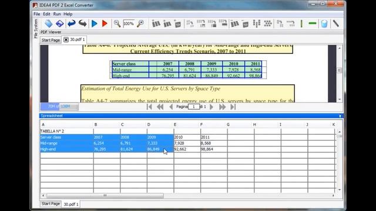Image resolution: width=376 pixels, height=211 pixels.
Task: Click PDF viewer scrollbar down arrow
Action: pyautogui.click(x=340, y=99)
